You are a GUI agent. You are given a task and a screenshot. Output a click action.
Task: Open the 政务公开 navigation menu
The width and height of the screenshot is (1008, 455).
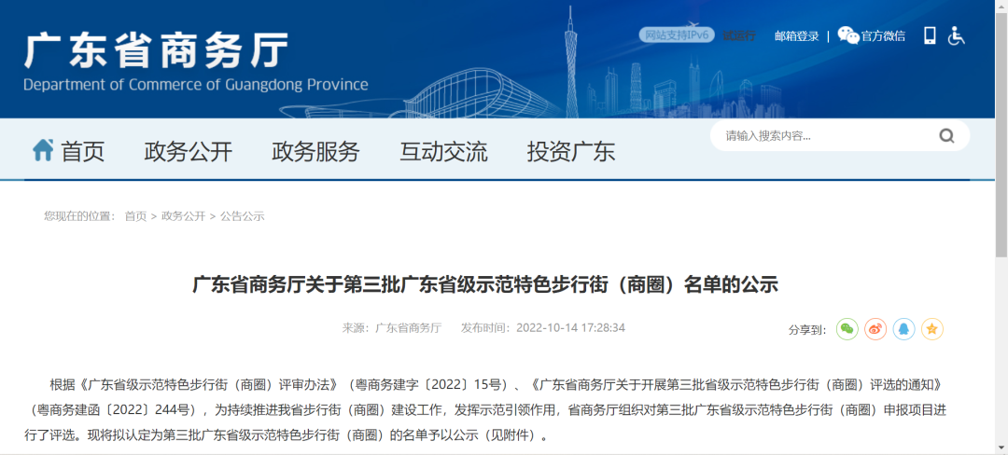[188, 151]
